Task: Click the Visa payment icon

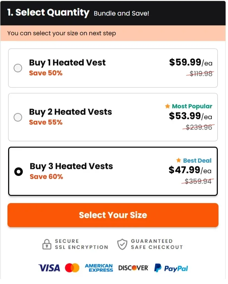Action: [49, 268]
